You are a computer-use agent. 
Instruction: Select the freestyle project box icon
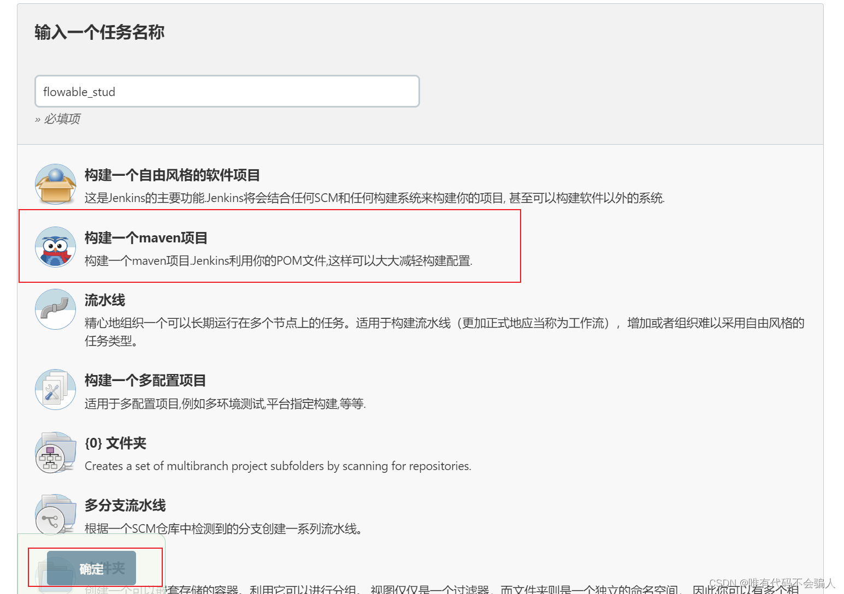[x=55, y=185]
